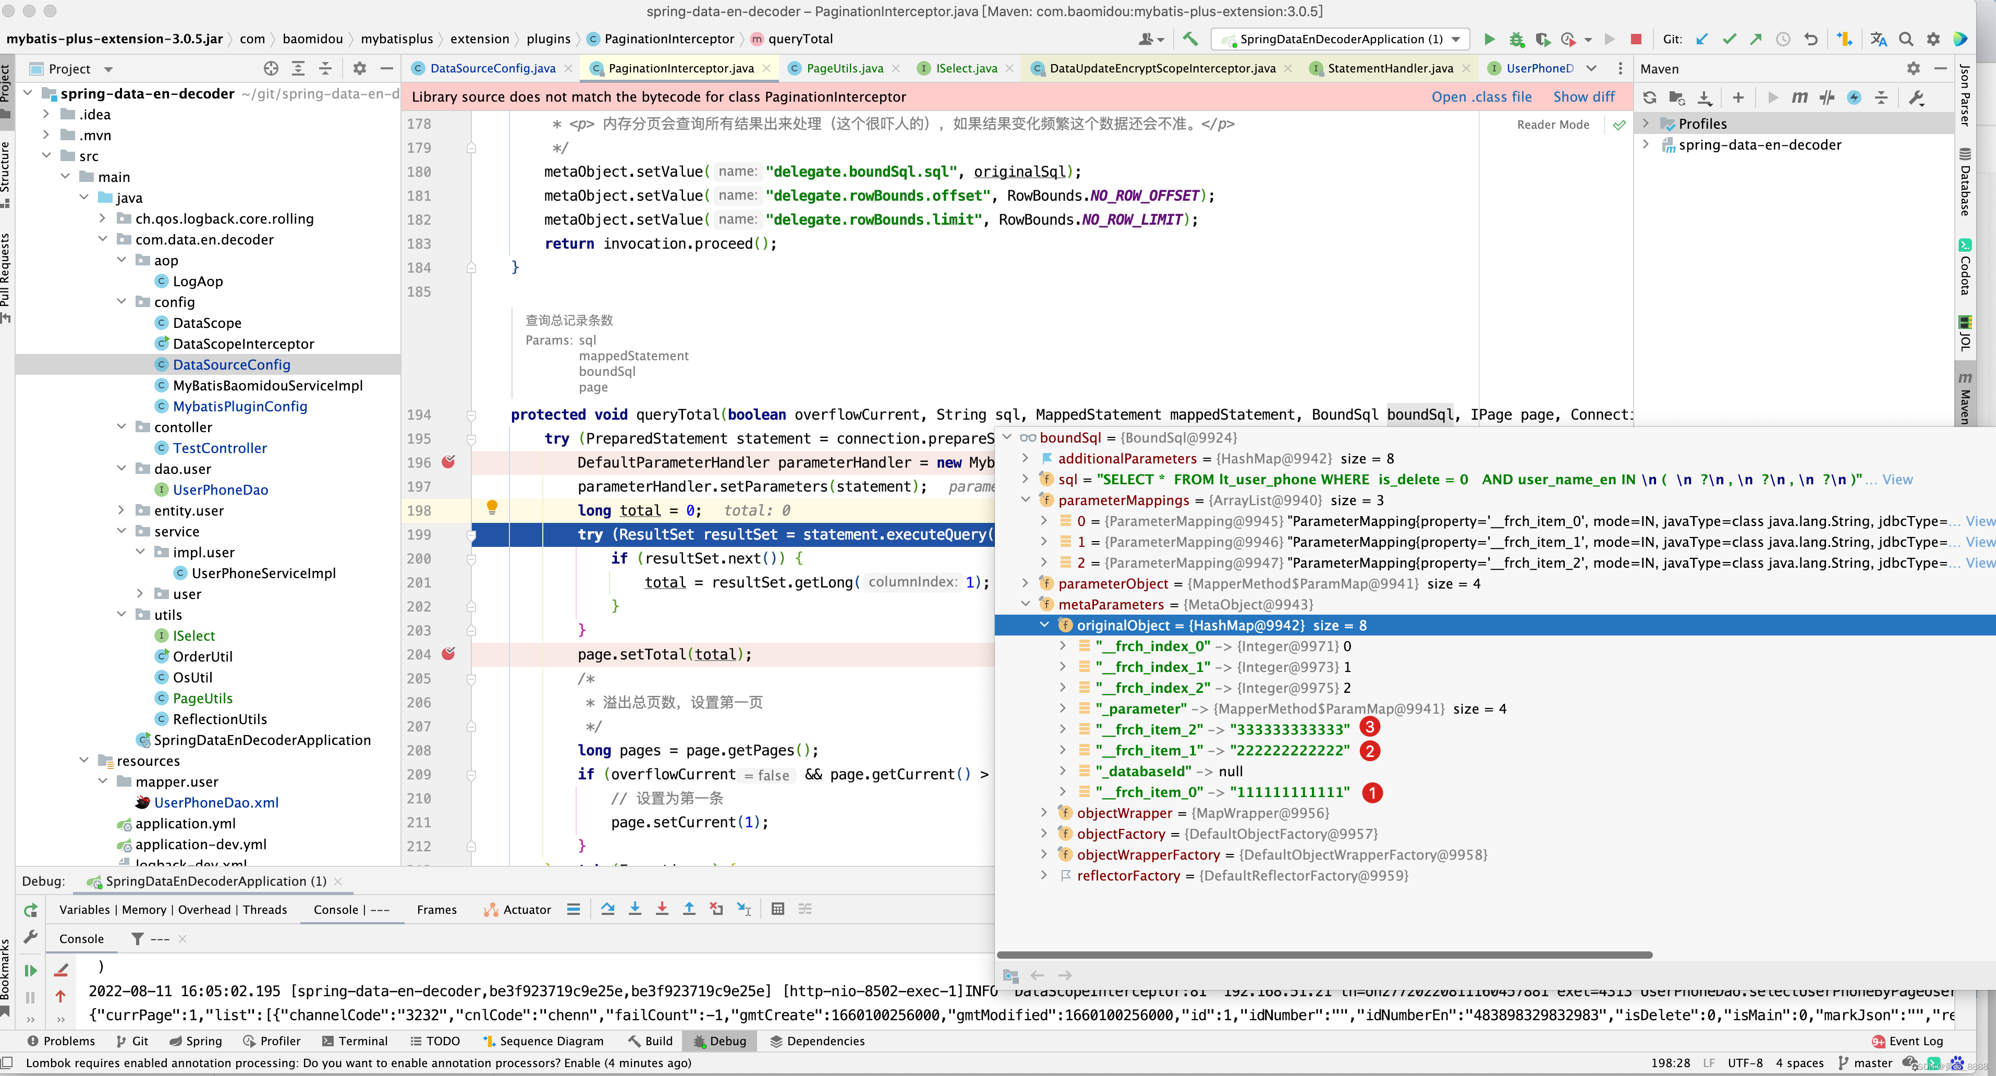
Task: Open the Terminal tool window tab
Action: [x=354, y=1041]
